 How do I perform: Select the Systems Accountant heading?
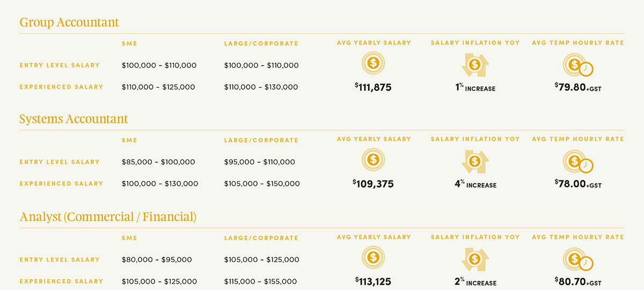(74, 119)
